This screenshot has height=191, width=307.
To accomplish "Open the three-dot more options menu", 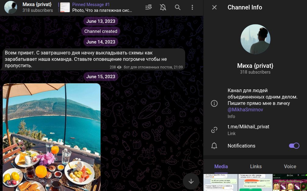I will [192, 7].
